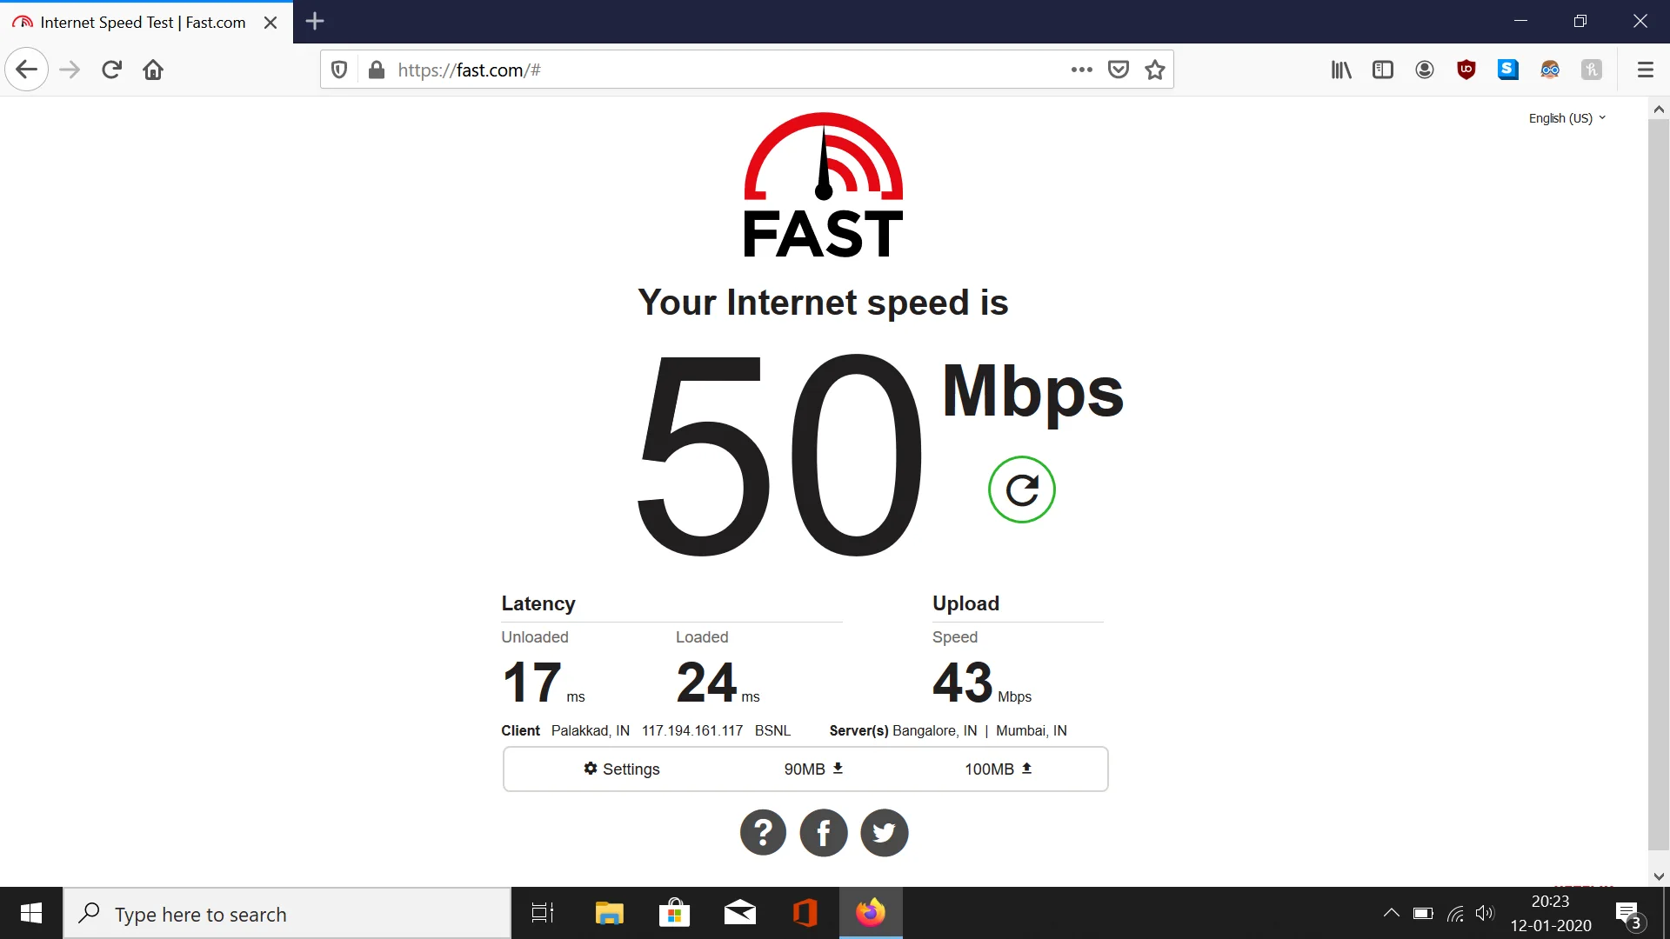Open the Firefox Library icon

(x=1341, y=70)
